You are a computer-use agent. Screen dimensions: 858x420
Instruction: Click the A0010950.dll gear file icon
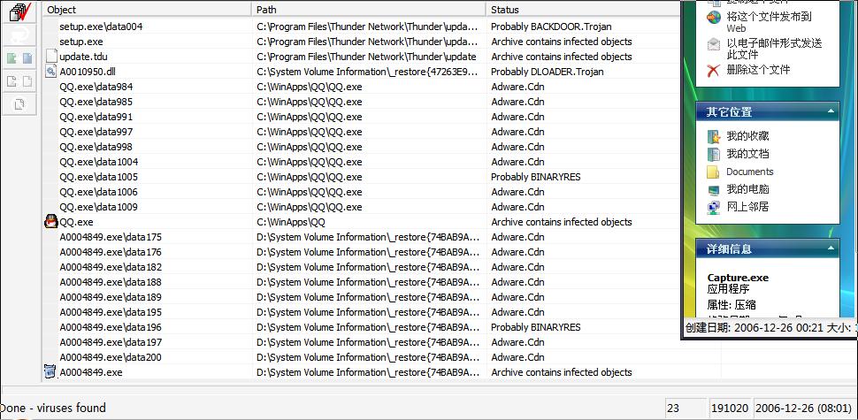tap(51, 71)
